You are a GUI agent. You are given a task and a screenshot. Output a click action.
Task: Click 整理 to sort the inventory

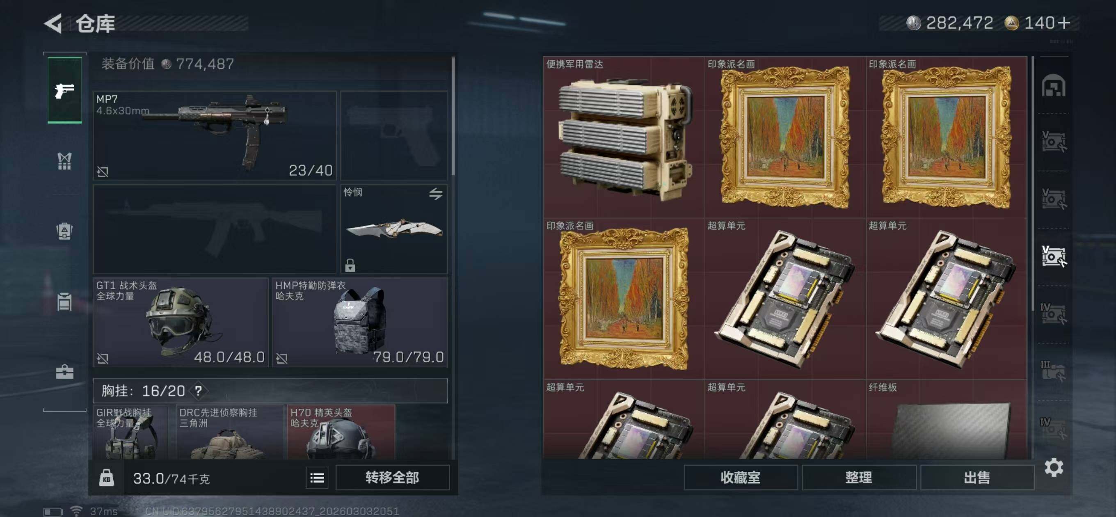coord(859,478)
